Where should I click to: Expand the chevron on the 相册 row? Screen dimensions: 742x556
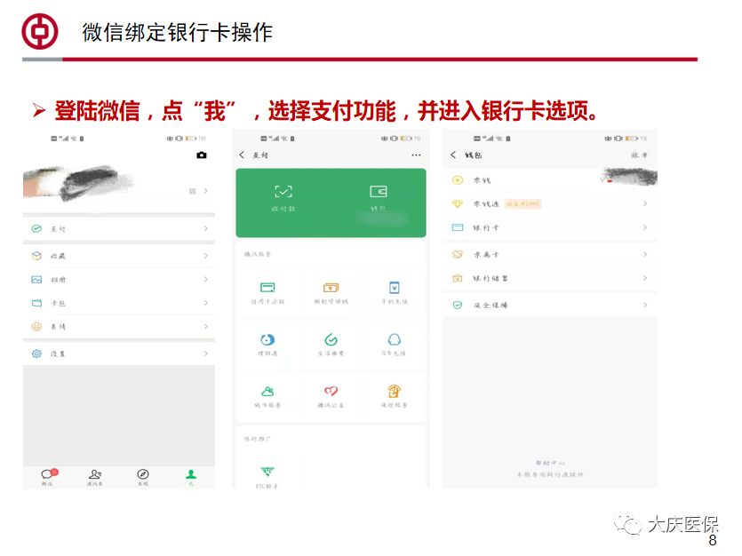[206, 280]
